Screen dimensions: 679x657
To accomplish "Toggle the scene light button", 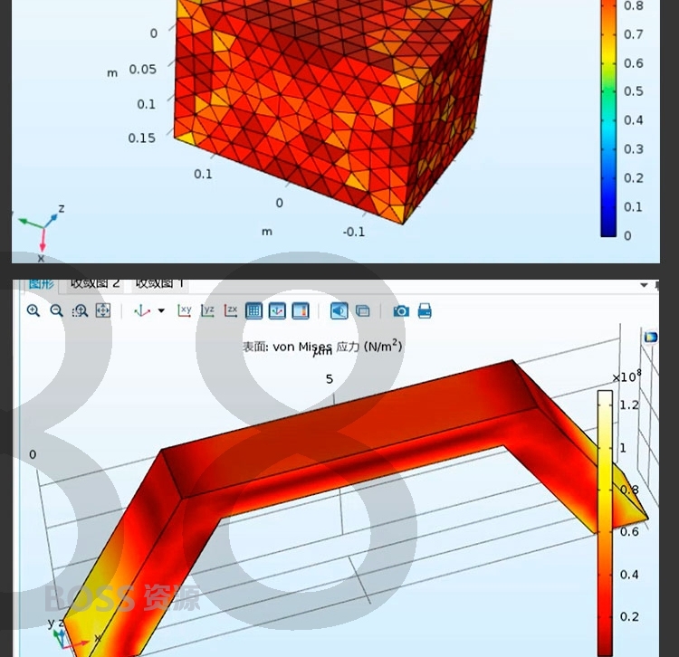I will [339, 310].
